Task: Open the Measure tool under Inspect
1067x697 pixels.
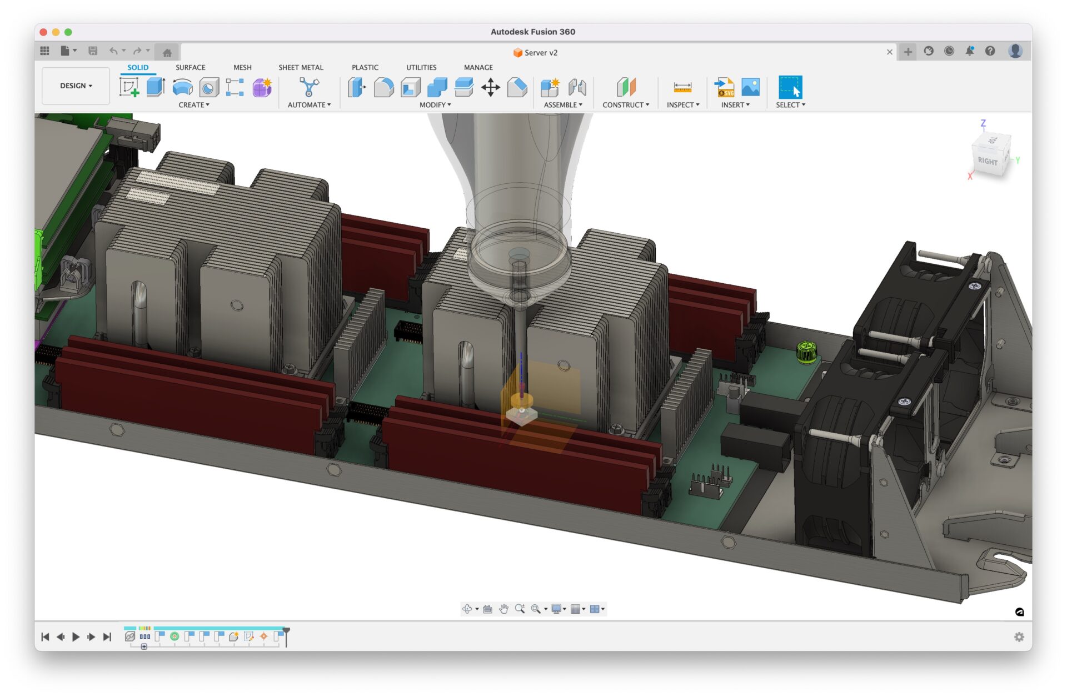Action: coord(682,87)
